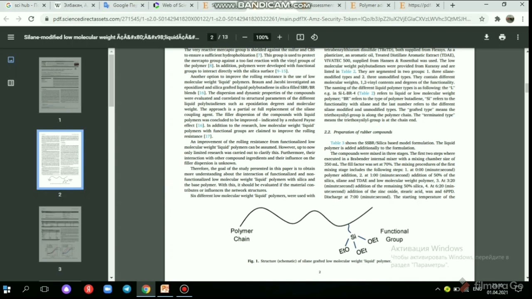Screen dimensions: 532x299
Task: Bookmark this page with the star
Action: tap(482, 19)
